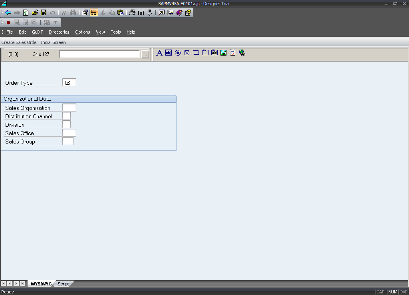
Task: Click the purple help book icon
Action: (179, 12)
